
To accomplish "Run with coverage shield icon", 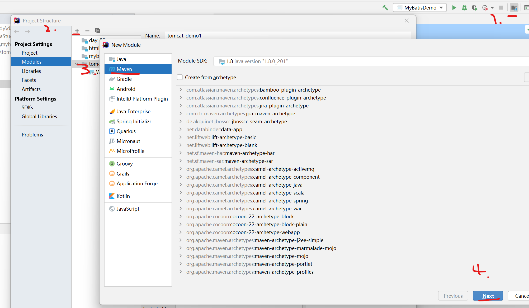I will click(474, 8).
